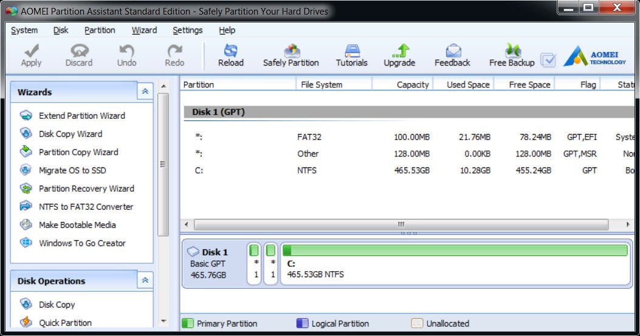Select Extend Partition Wizard link
Image resolution: width=640 pixels, height=336 pixels.
pos(82,116)
